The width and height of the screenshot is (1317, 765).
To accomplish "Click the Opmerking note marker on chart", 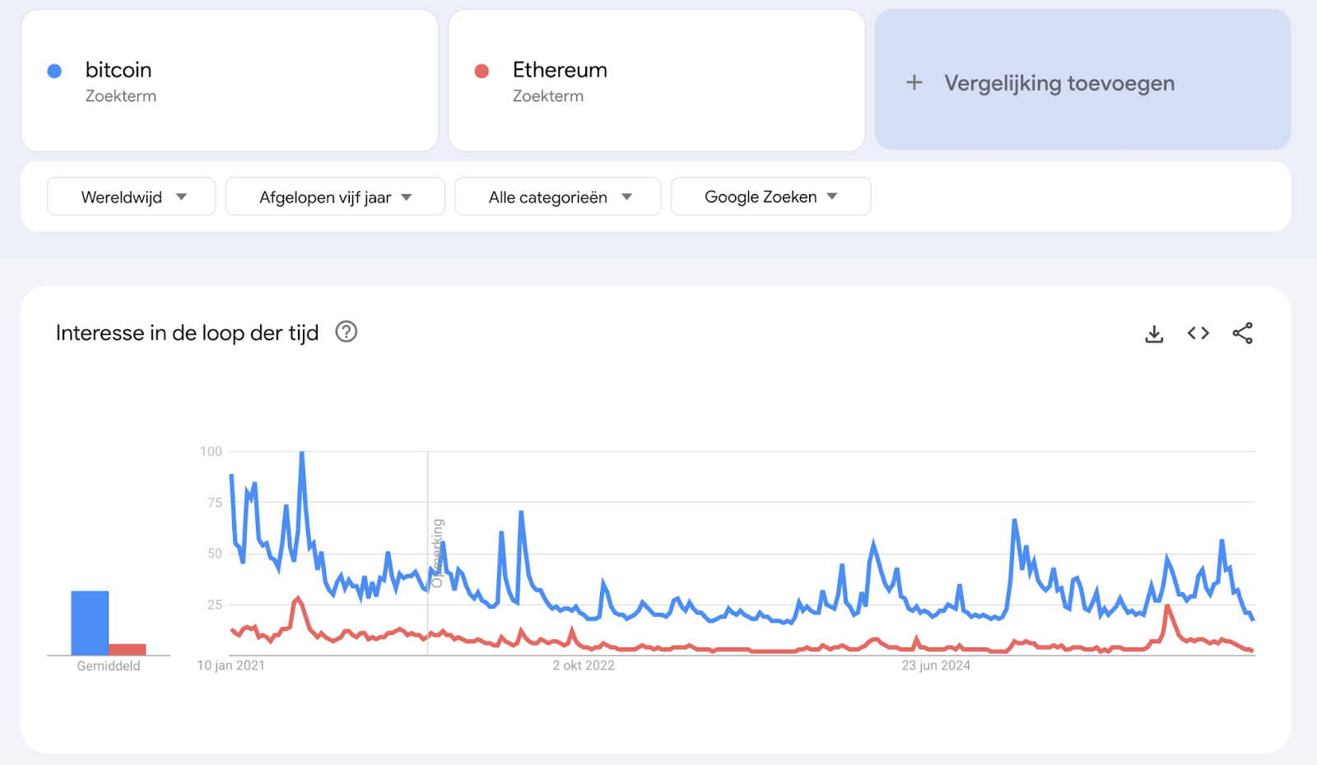I will [x=437, y=553].
